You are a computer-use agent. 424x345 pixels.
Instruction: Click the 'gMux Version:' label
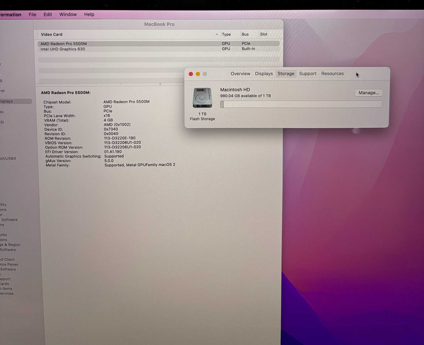(x=58, y=161)
